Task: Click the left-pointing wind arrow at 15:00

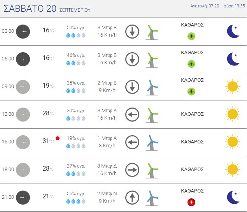Action: [x=132, y=142]
